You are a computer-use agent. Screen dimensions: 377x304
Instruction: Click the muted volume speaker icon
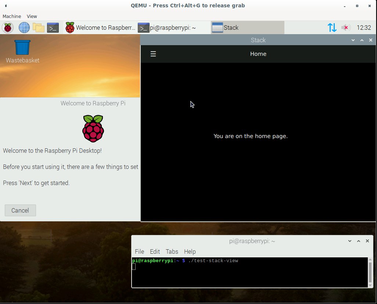point(345,28)
